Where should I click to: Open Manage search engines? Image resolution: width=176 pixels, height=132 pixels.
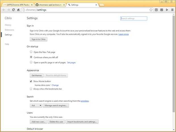(x=56, y=106)
